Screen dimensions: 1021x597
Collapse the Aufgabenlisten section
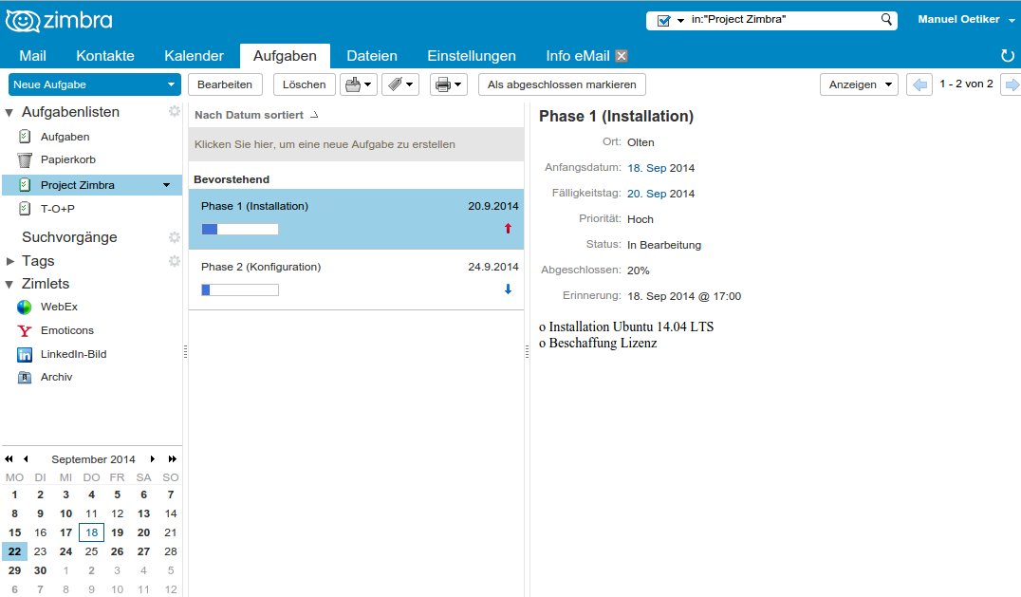(9, 113)
